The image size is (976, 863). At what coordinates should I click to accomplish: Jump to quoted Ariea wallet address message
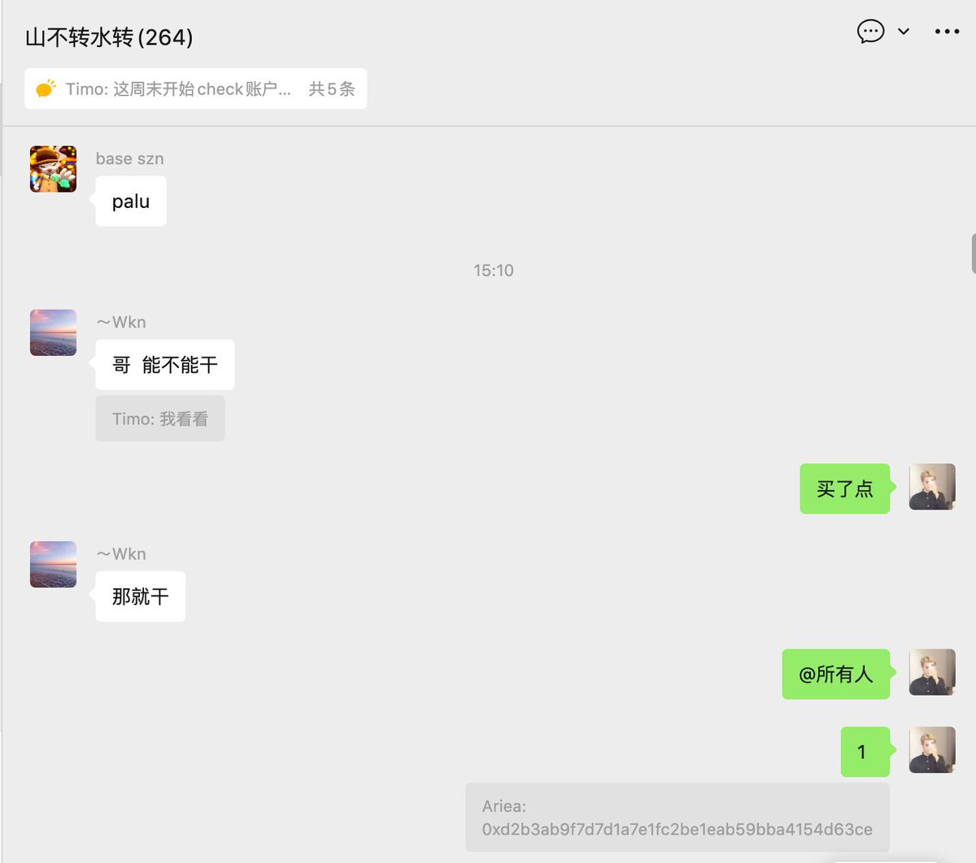point(678,817)
